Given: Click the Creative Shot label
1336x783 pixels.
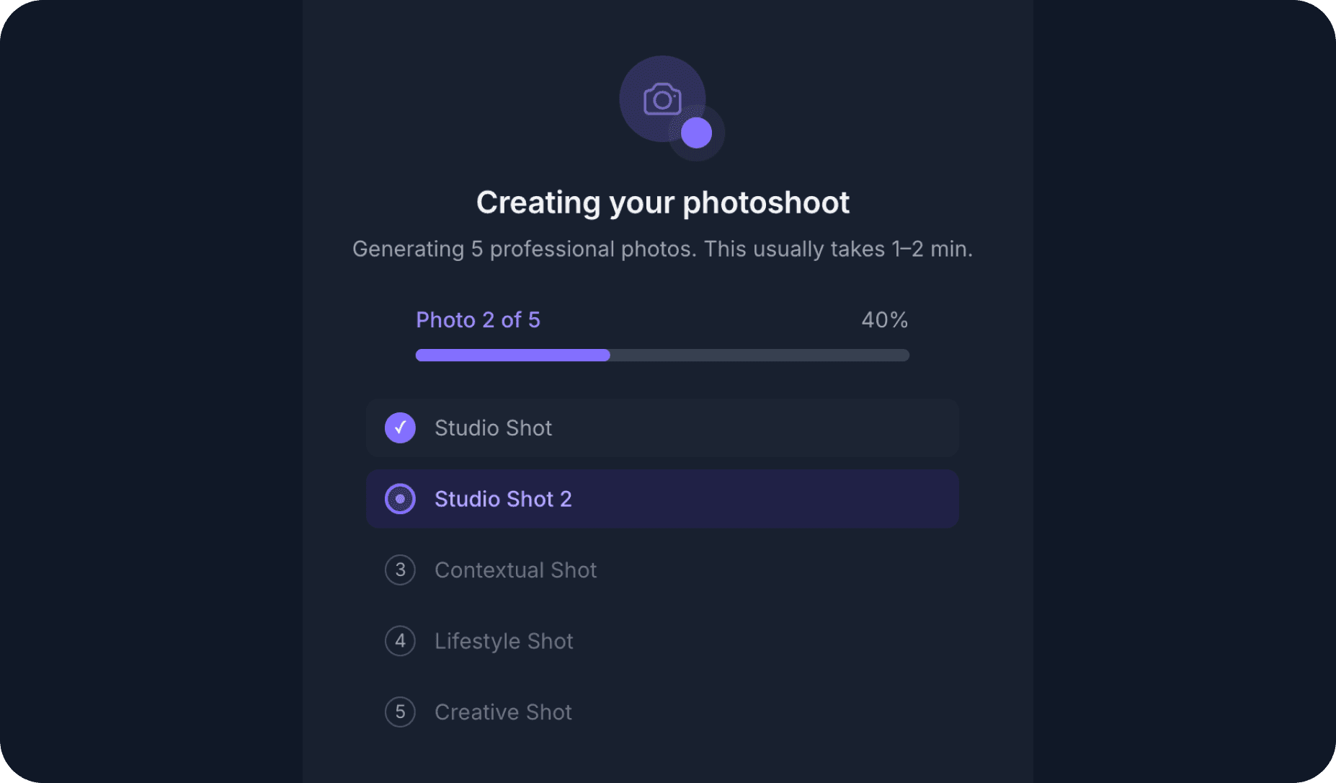Looking at the screenshot, I should tap(503, 712).
